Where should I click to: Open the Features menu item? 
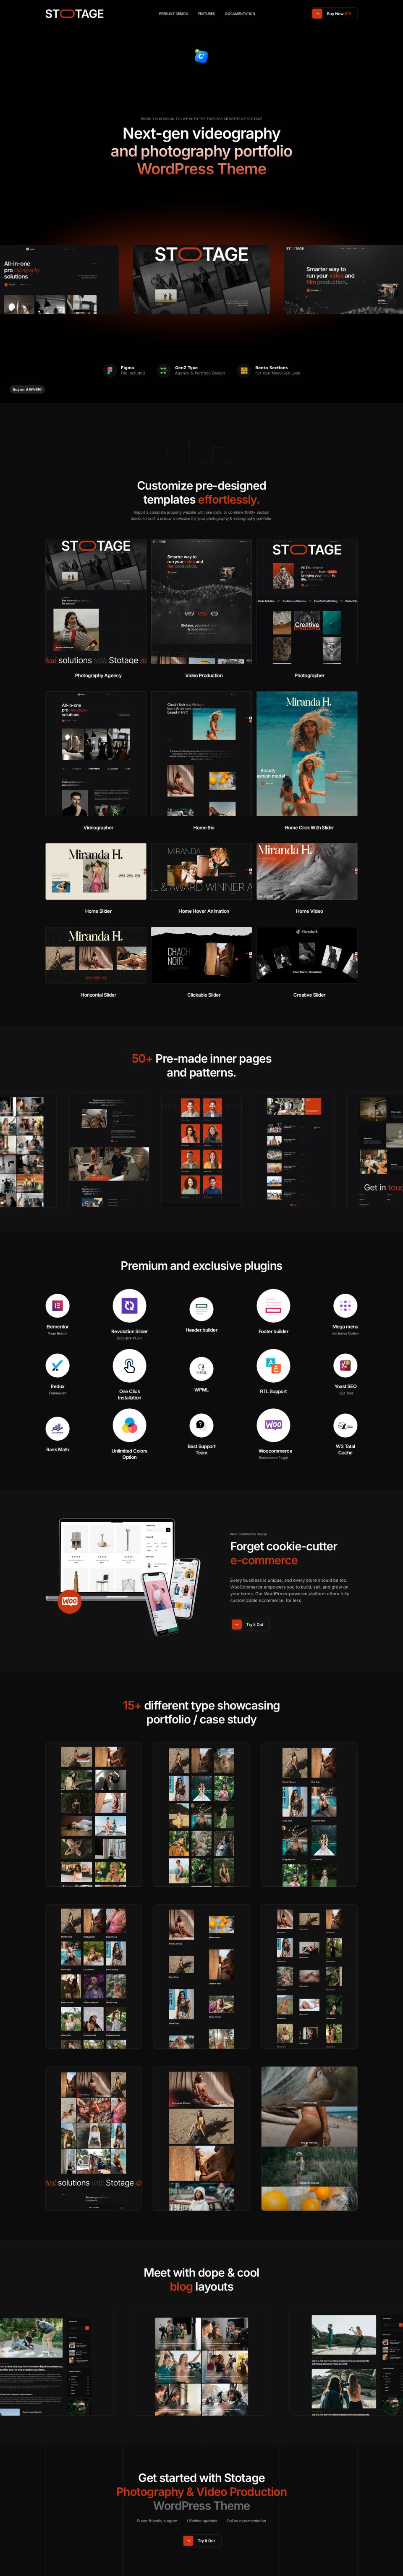(x=206, y=14)
